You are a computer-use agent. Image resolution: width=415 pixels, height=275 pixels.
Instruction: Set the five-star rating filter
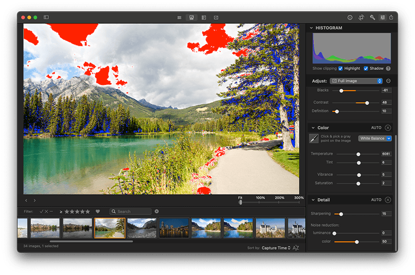(x=77, y=212)
